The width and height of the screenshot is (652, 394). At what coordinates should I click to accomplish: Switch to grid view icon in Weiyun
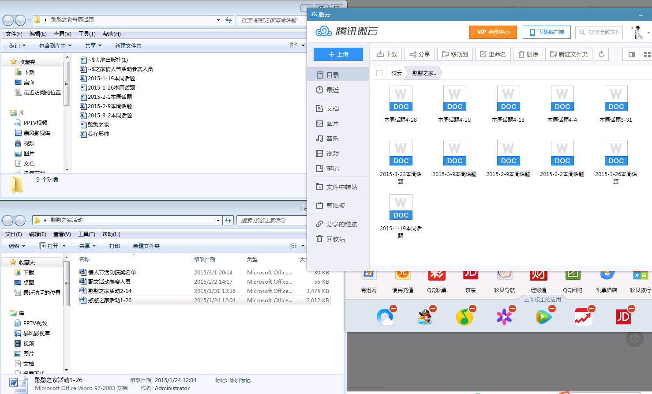(x=647, y=54)
